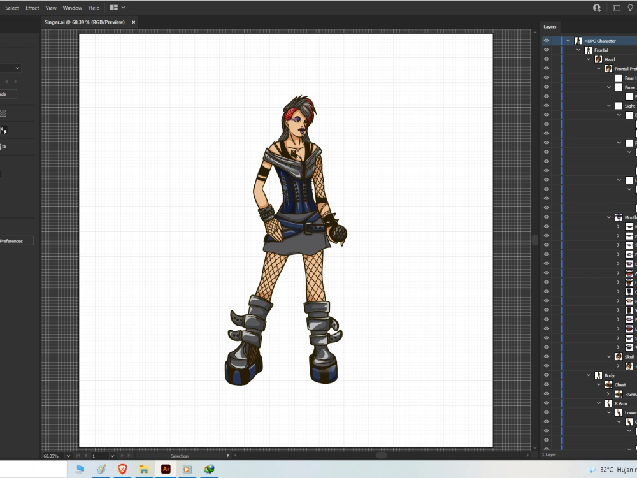
Task: Toggle eye icon for Head layer
Action: click(x=547, y=59)
